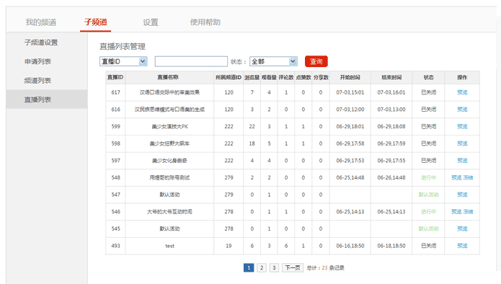The width and height of the screenshot is (501, 284).
Task: Click 预览 link for row 597
Action: (x=462, y=160)
